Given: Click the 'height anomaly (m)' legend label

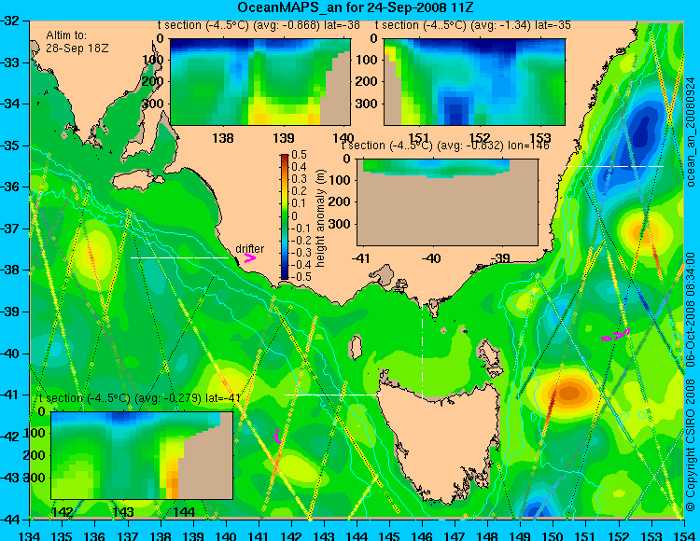Looking at the screenshot, I should coord(320,218).
